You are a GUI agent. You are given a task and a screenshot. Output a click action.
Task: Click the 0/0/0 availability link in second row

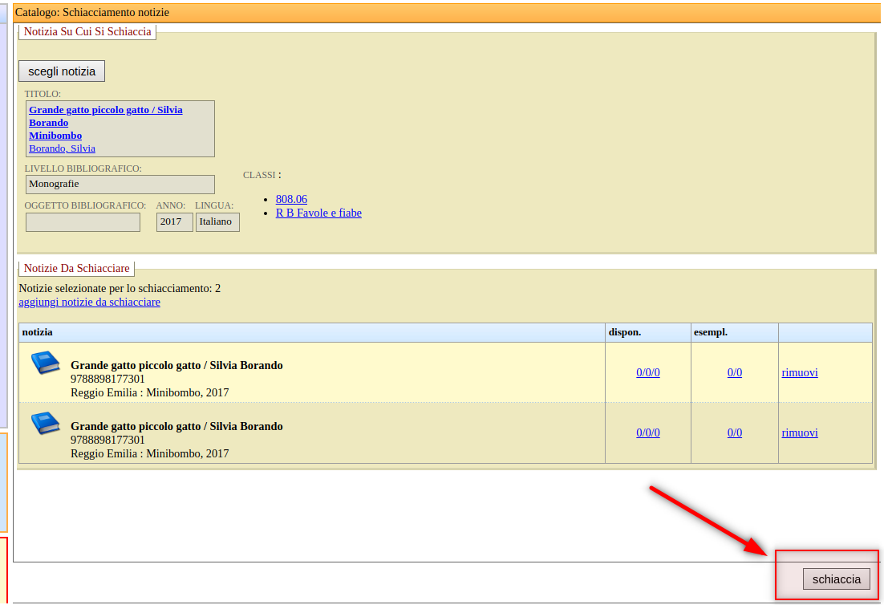[x=647, y=432]
